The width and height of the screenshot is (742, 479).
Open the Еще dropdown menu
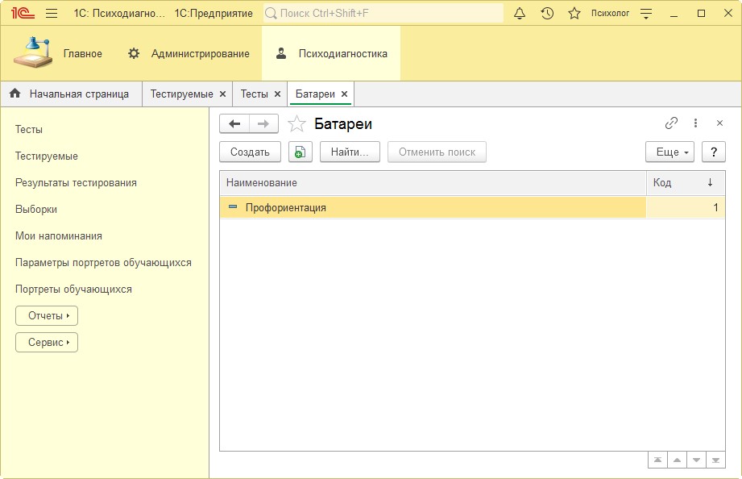669,152
